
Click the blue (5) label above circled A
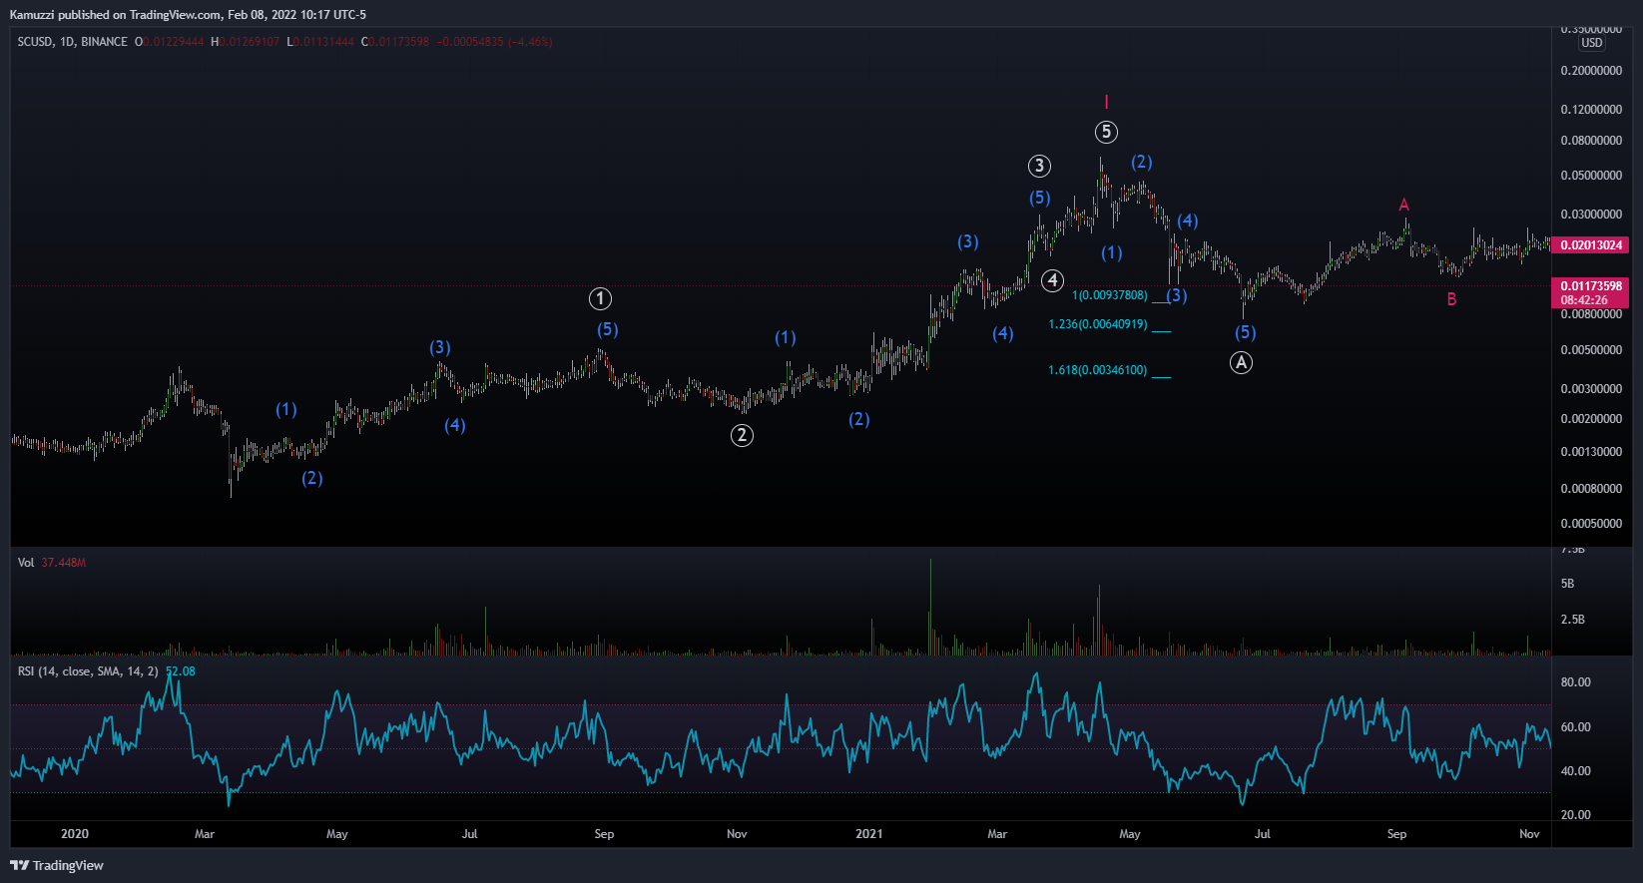(1246, 332)
